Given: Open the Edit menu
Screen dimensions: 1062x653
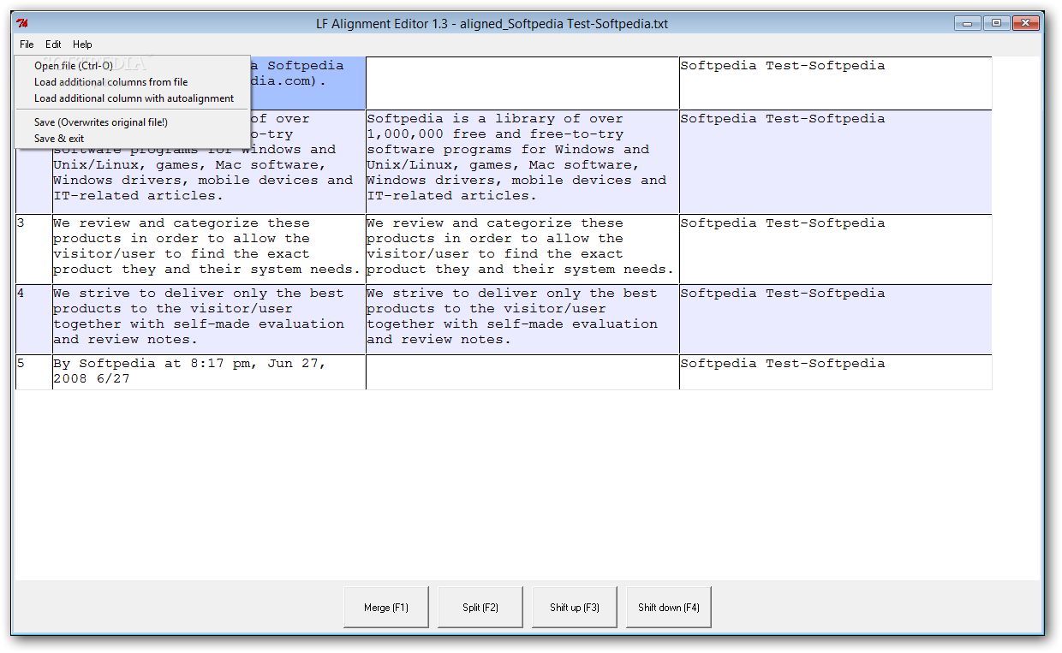Looking at the screenshot, I should (x=53, y=45).
